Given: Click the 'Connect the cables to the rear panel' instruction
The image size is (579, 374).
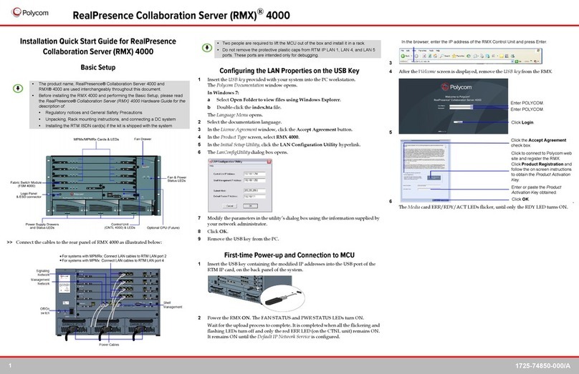Looking at the screenshot, I should click(89, 242).
